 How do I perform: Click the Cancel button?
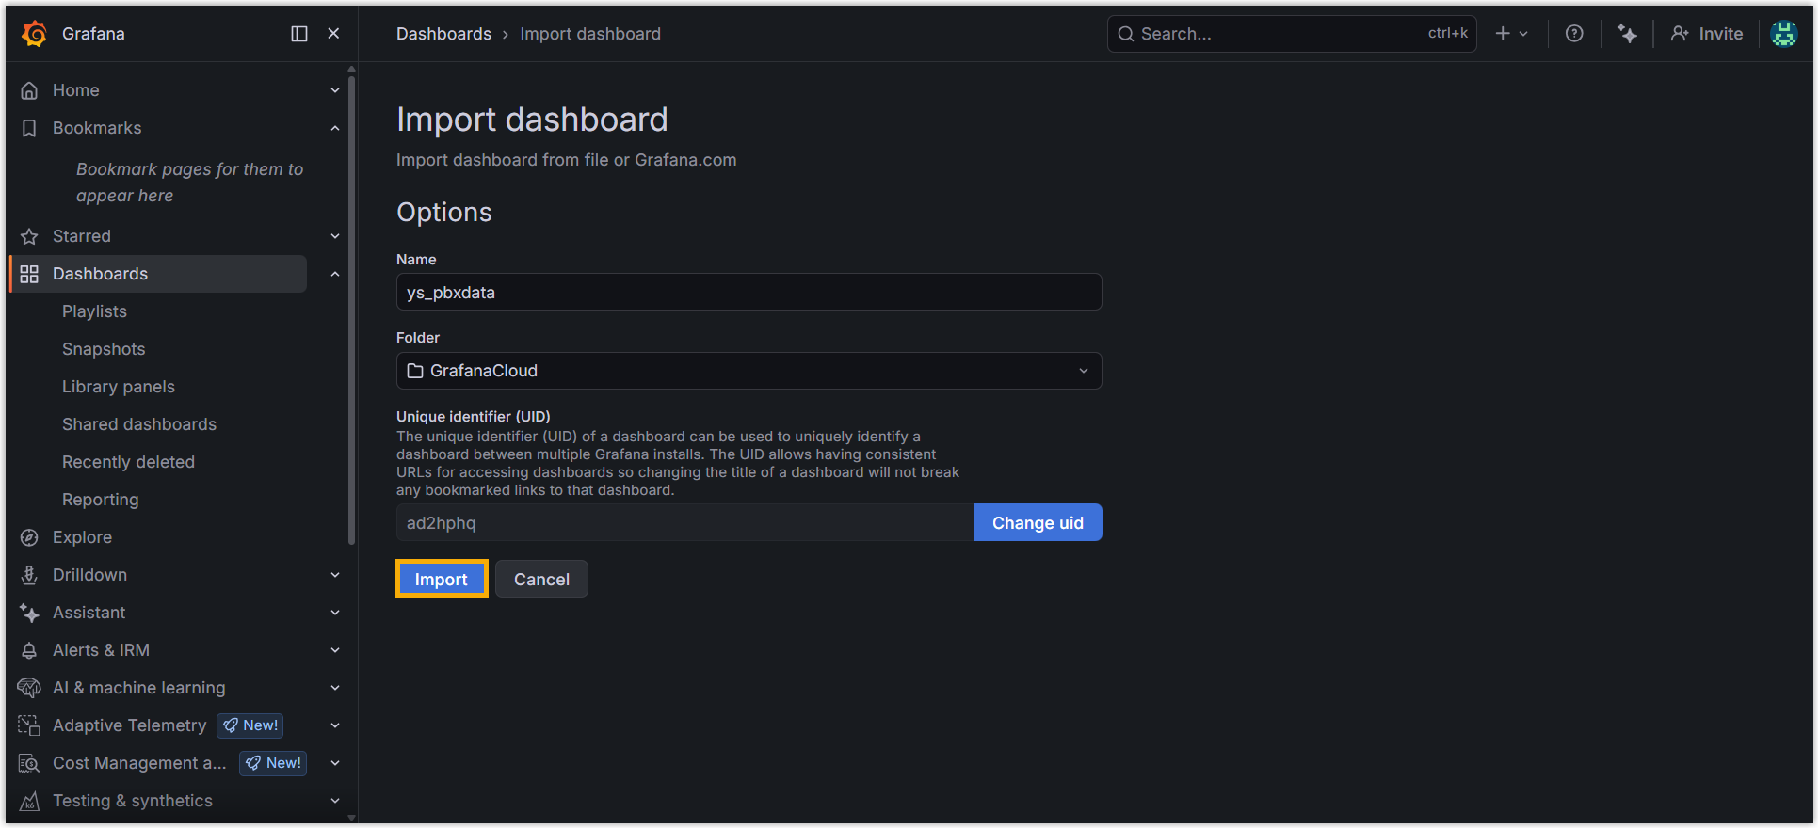coord(541,579)
